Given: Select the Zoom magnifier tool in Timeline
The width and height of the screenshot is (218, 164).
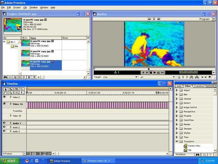Looking at the screenshot, I should click(x=11, y=93).
